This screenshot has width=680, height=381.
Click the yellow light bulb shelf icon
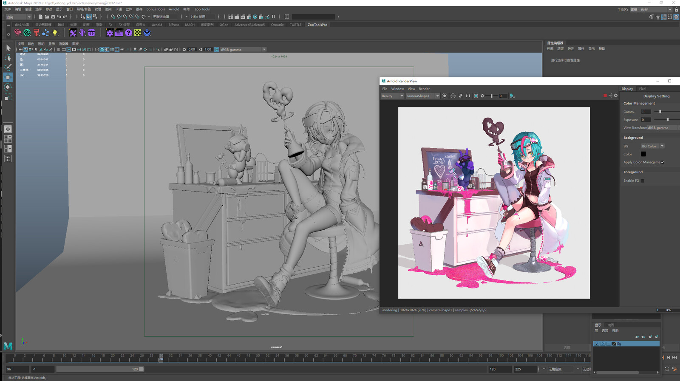pos(55,33)
